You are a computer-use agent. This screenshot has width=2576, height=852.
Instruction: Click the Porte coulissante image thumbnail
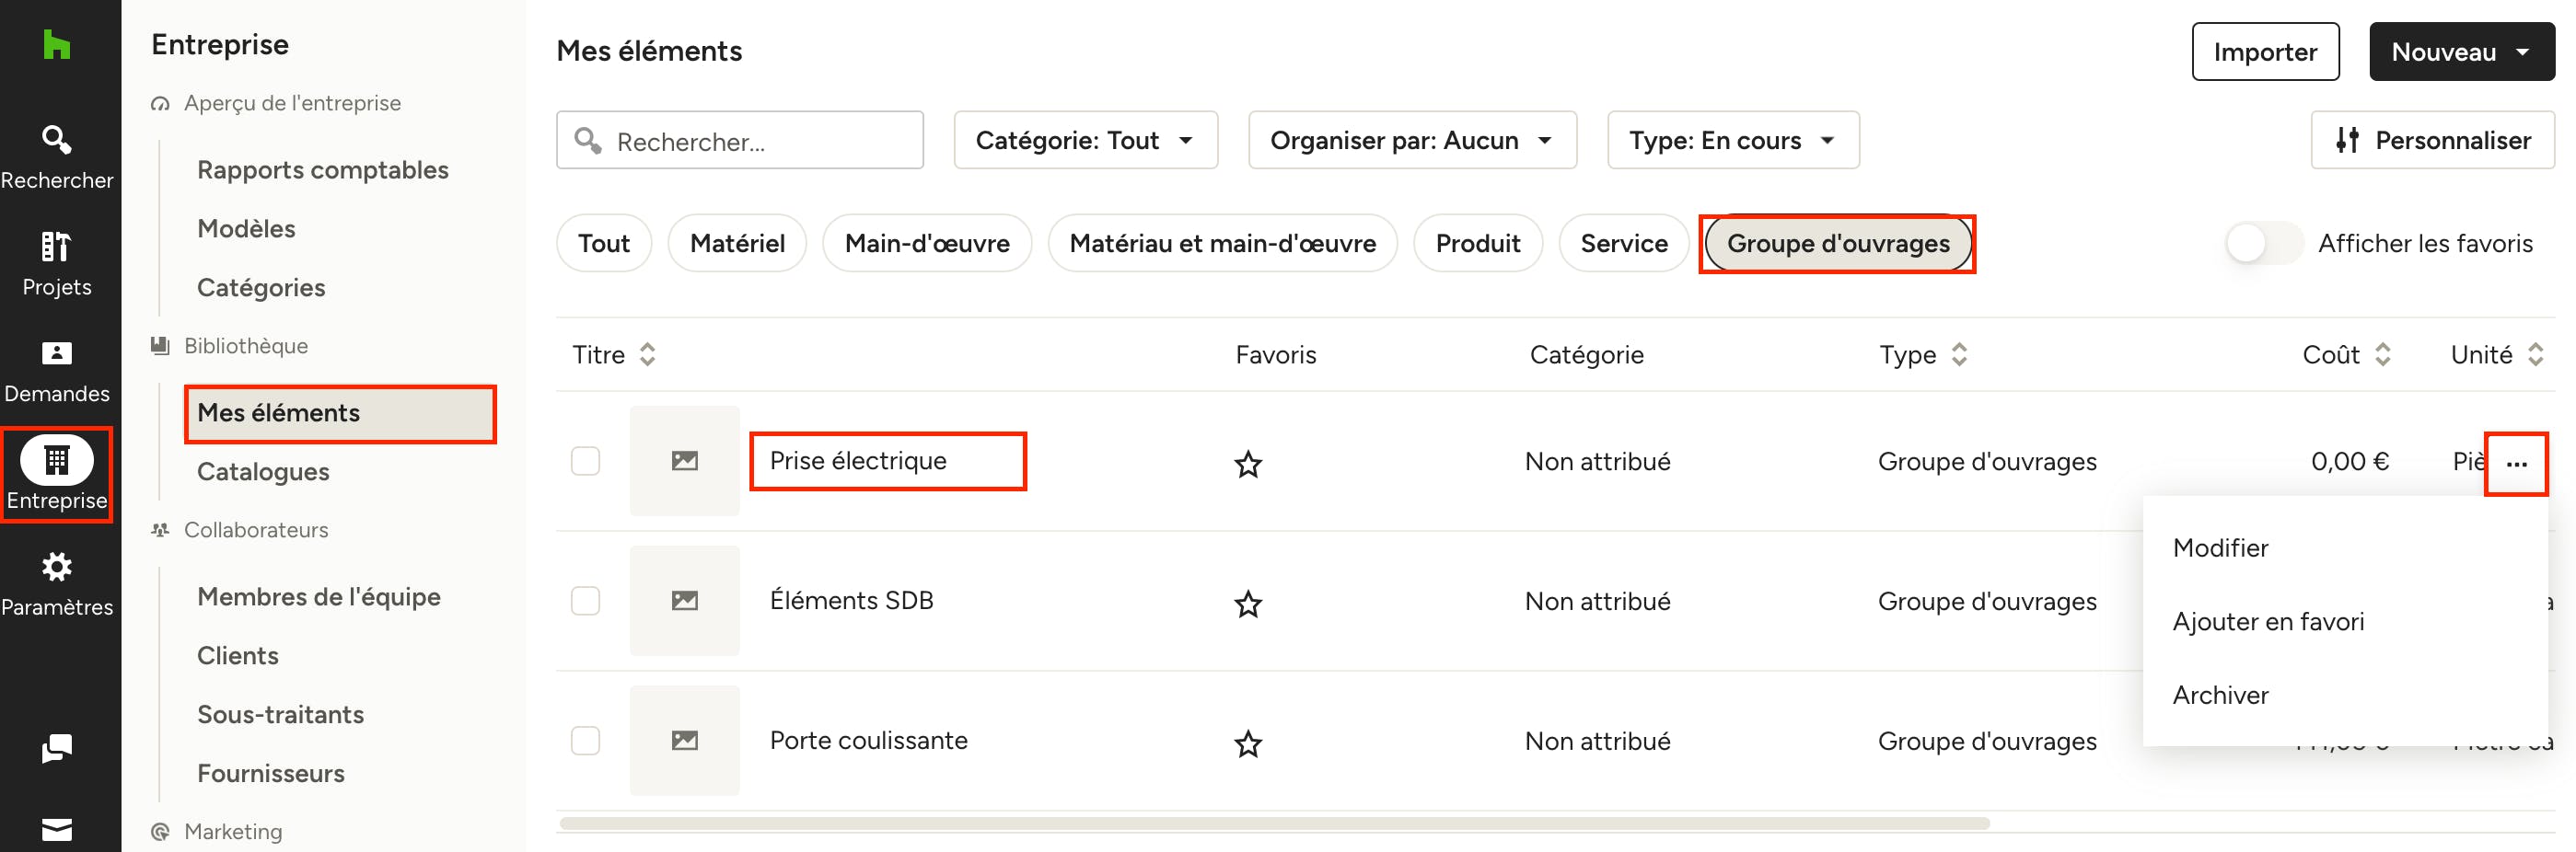point(685,740)
